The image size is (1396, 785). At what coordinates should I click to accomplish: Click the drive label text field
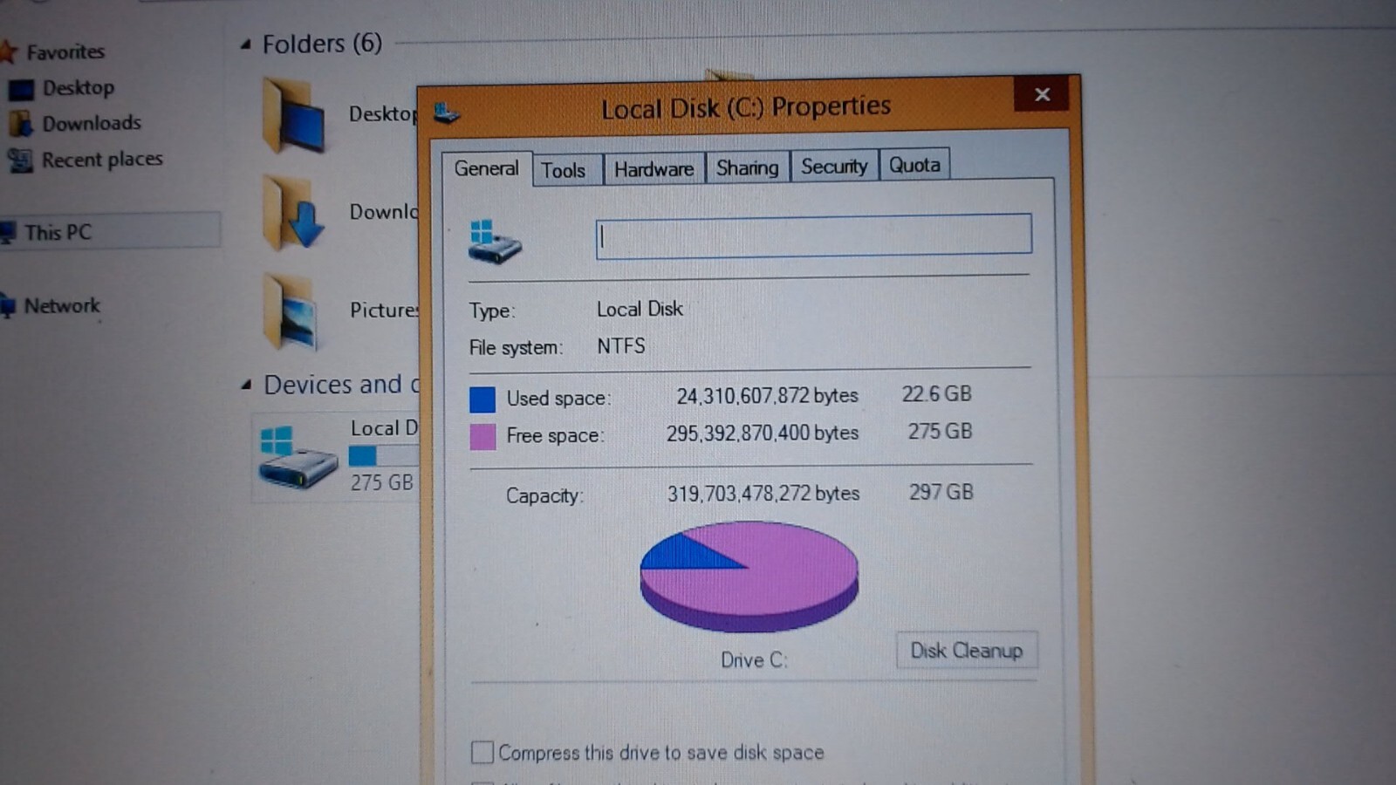[813, 235]
